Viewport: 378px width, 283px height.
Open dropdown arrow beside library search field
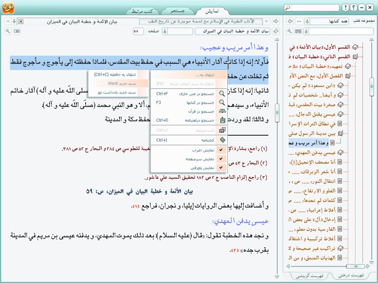pos(306,31)
